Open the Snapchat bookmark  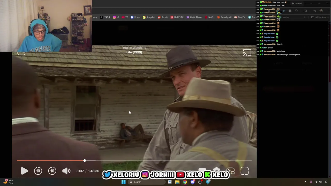pyautogui.click(x=149, y=17)
